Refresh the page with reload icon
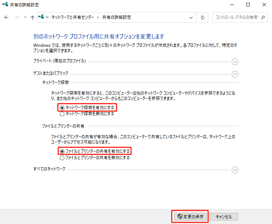 coord(202,18)
